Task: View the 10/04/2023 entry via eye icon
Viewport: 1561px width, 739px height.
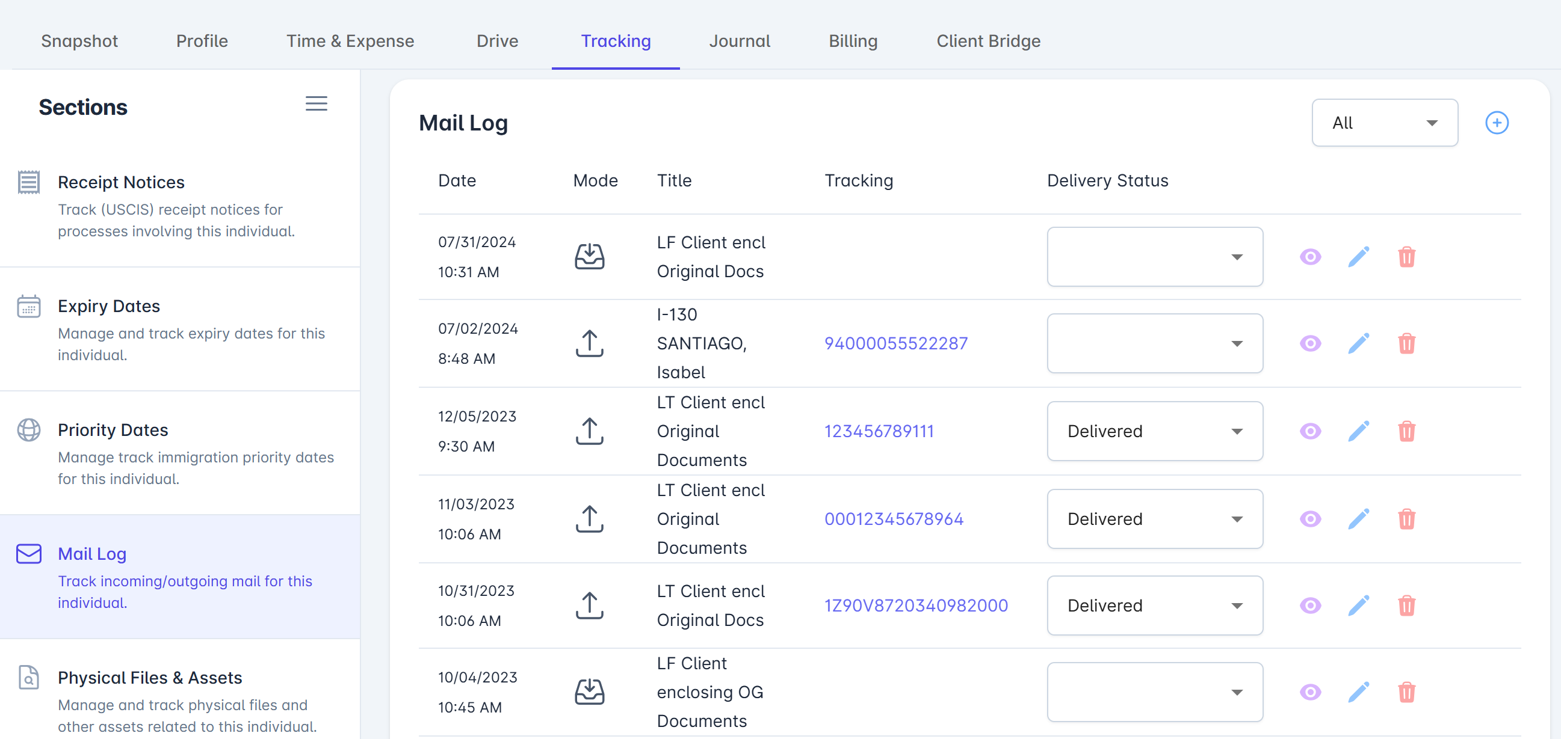Action: 1310,691
